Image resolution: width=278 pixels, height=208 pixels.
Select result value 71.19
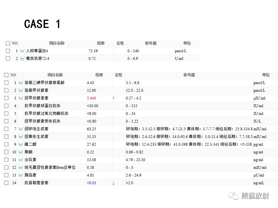coord(93,51)
